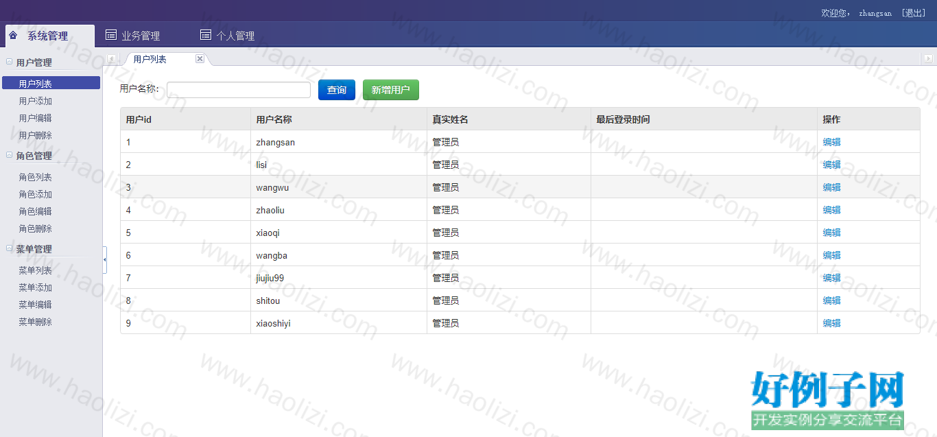Viewport: 937px width, 437px height.
Task: Click the green 新增用户 button
Action: point(391,90)
